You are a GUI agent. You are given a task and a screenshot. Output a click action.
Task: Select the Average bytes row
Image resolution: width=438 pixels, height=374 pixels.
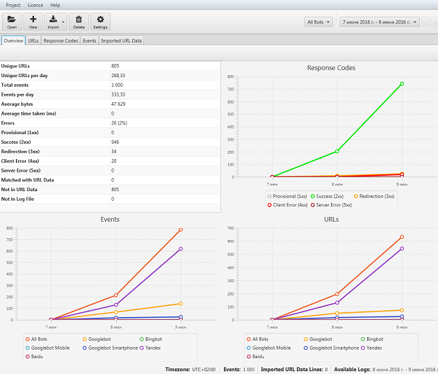point(111,104)
